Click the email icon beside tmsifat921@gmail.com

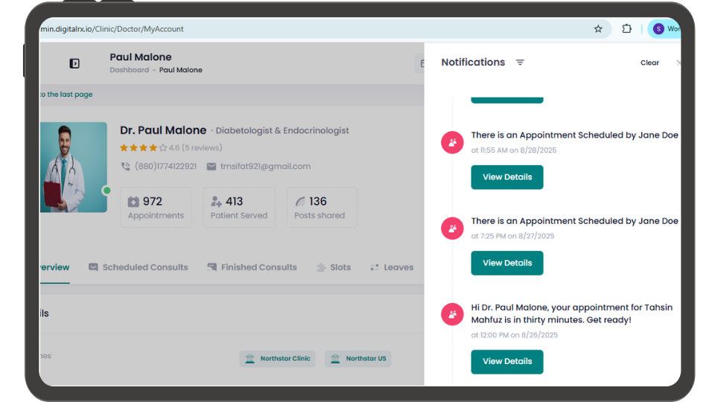(x=211, y=166)
